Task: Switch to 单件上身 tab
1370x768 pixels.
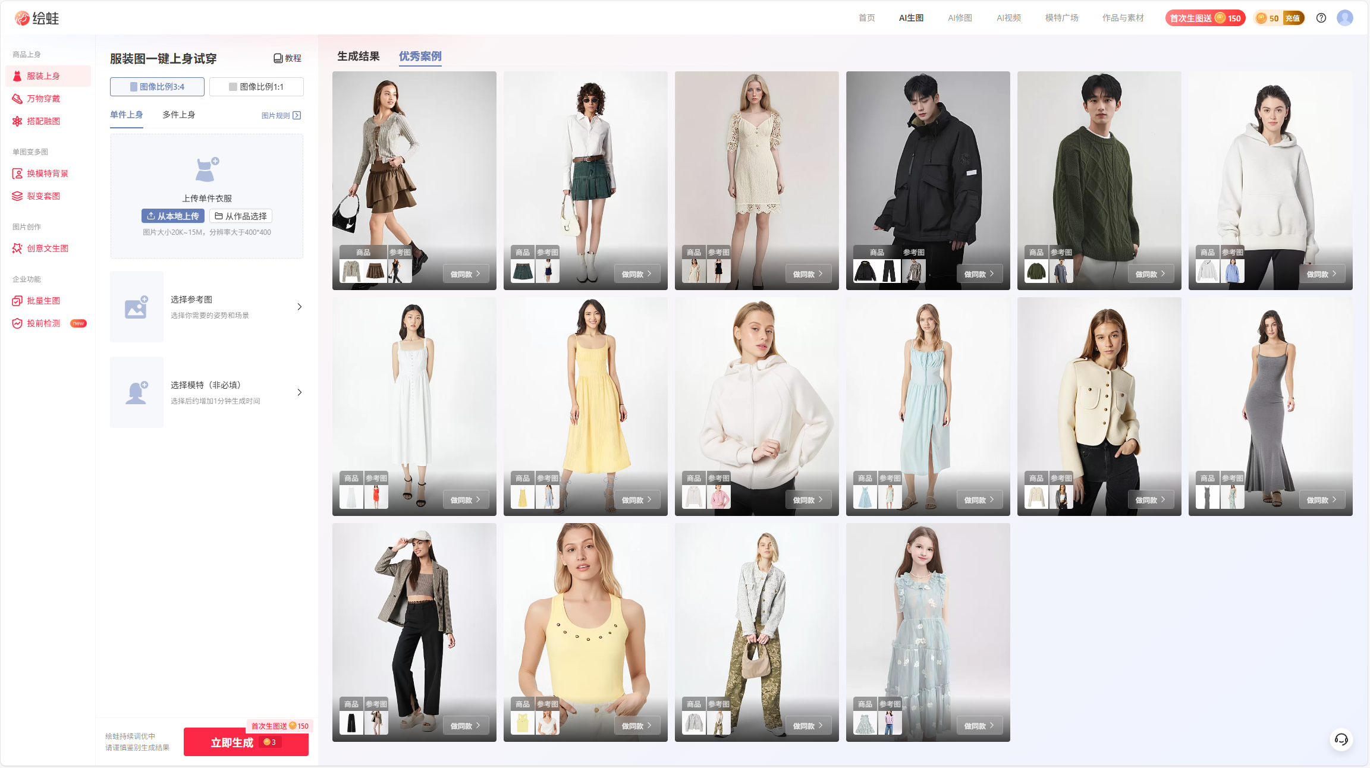Action: coord(127,115)
